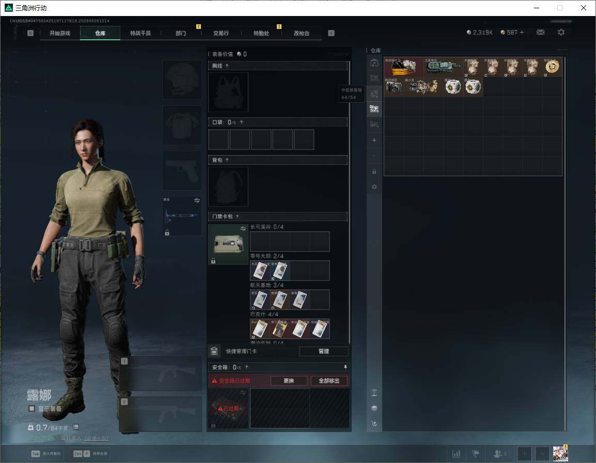Click the expired secure container slot
Viewport: 596px width, 463px height.
(228, 408)
